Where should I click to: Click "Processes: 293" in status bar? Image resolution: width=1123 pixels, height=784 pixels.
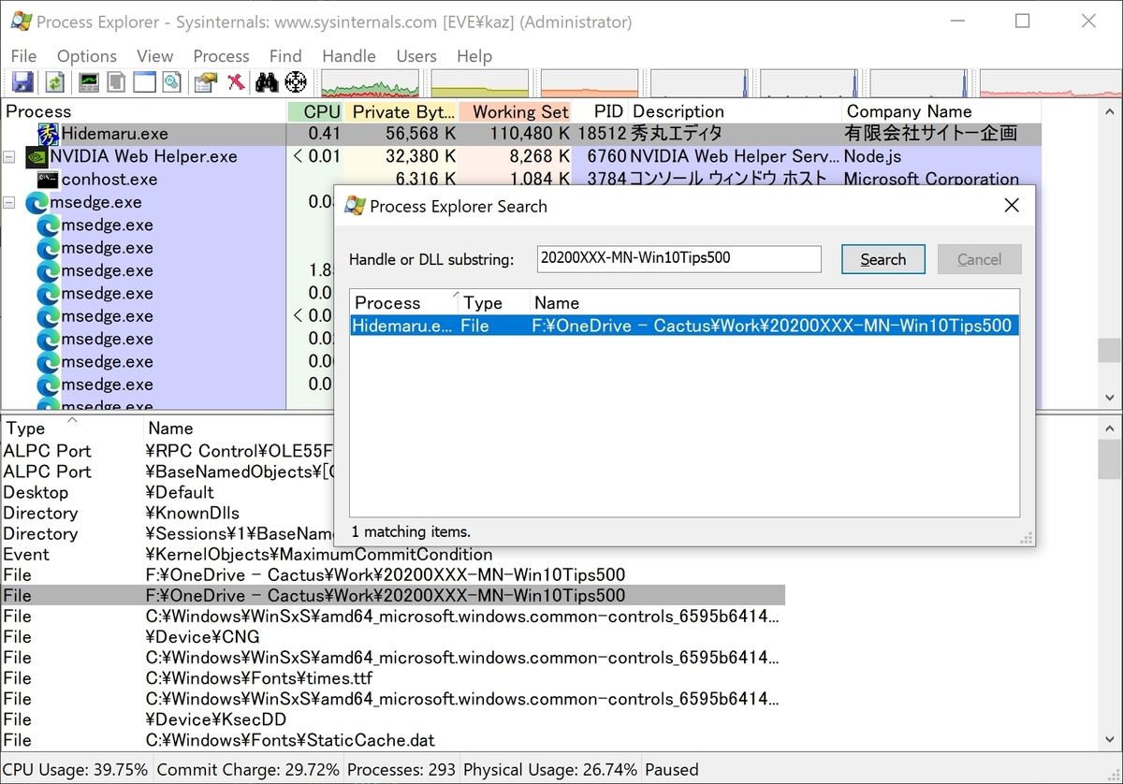[x=401, y=770]
